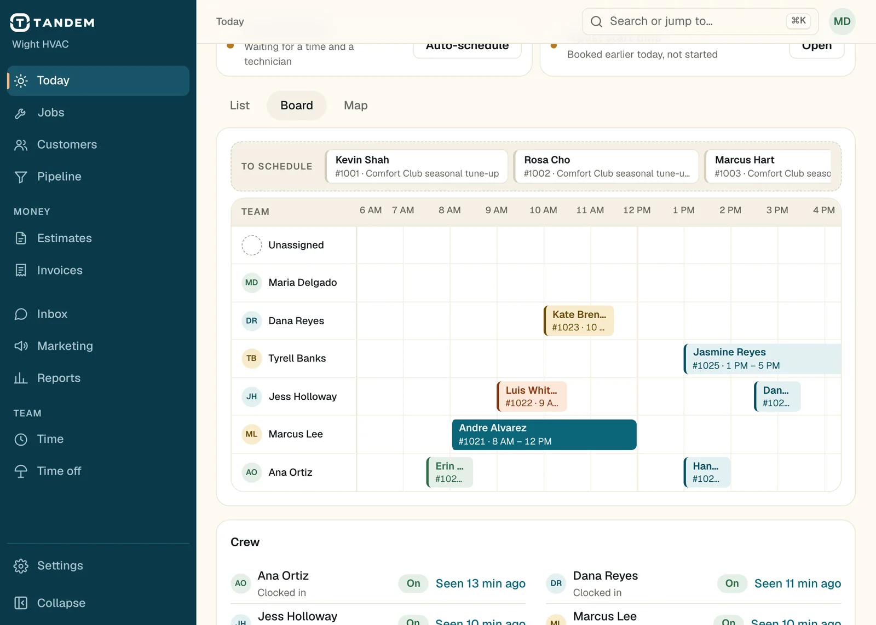Click the Pipeline funnel icon
Viewport: 876px width, 625px height.
(21, 177)
